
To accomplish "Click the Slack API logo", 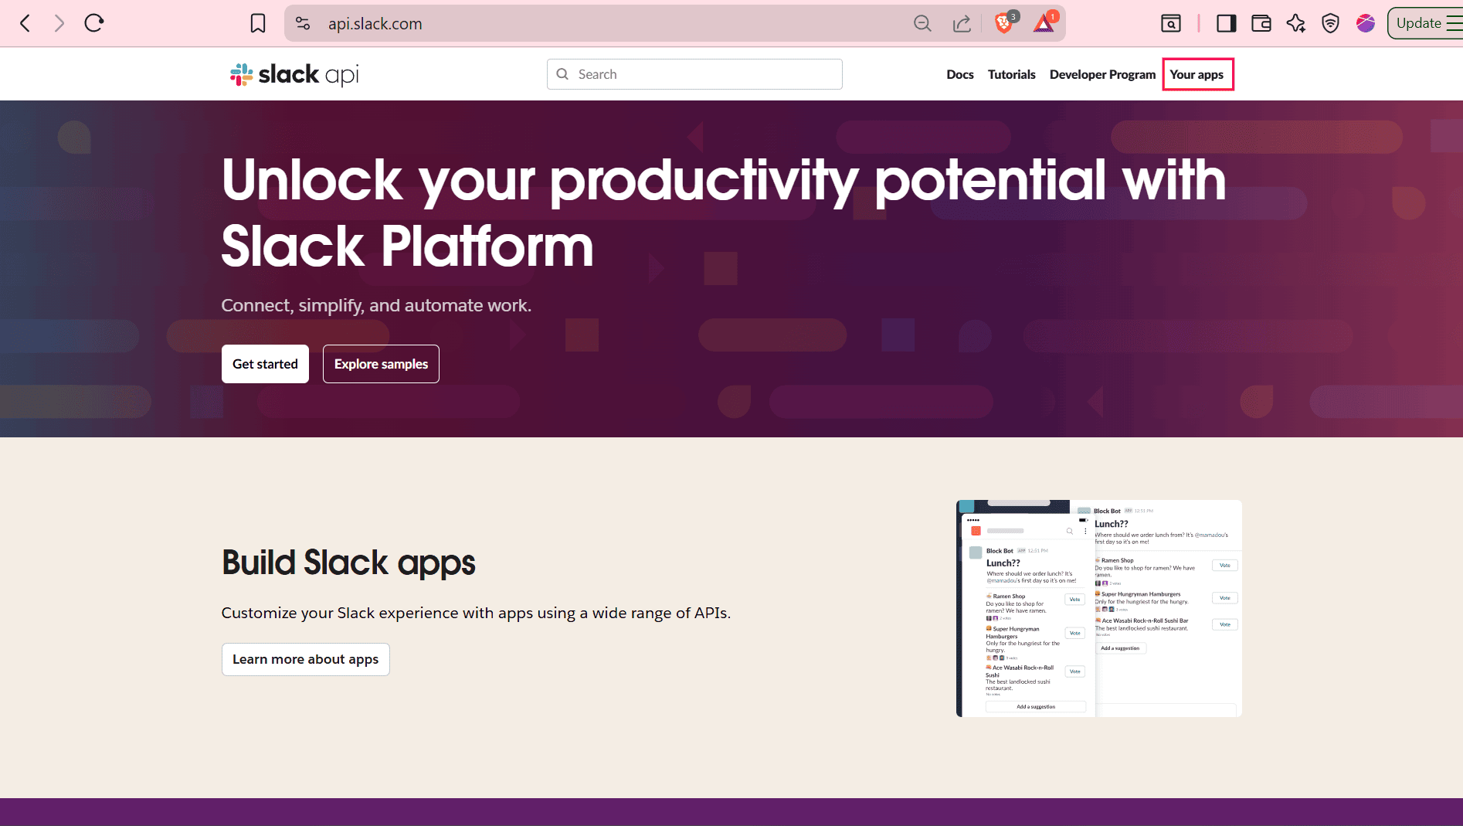I will click(294, 74).
